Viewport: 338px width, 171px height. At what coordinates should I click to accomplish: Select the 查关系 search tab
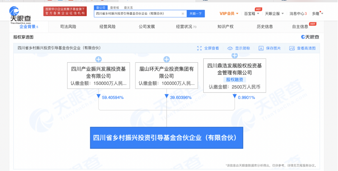coord(128,8)
